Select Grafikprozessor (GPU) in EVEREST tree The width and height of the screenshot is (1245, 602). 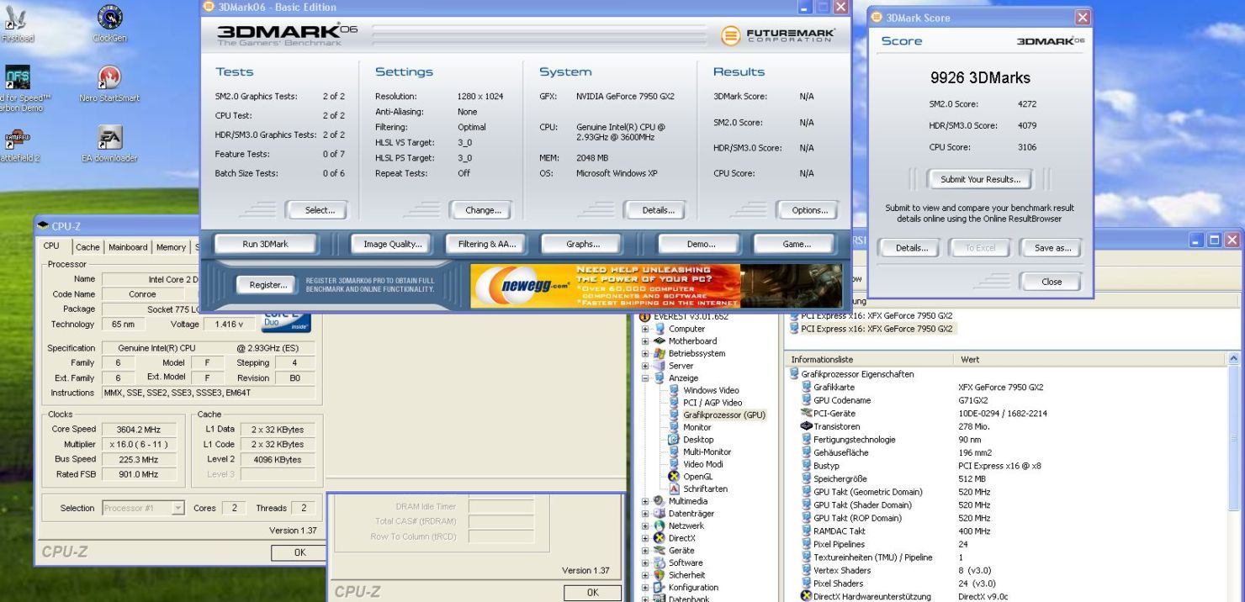click(724, 415)
